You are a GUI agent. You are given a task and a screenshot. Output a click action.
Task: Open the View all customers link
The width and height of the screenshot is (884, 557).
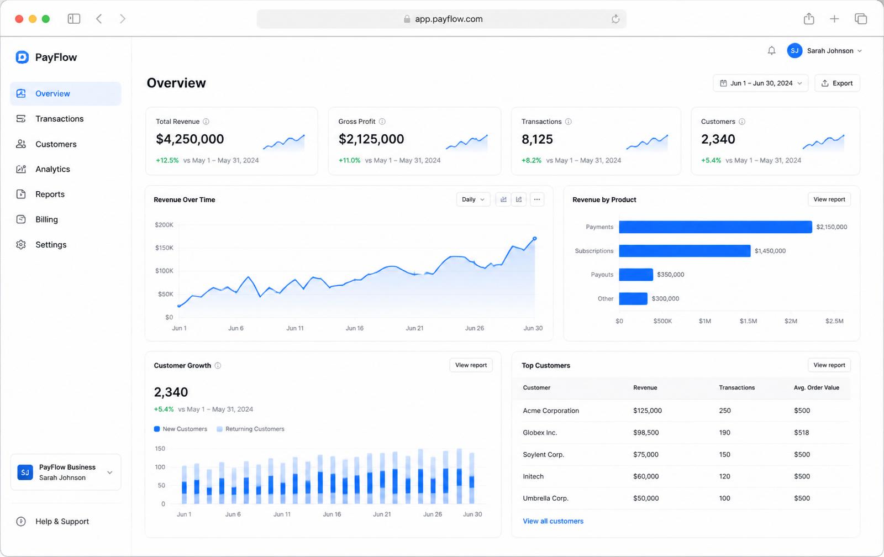[x=553, y=521]
